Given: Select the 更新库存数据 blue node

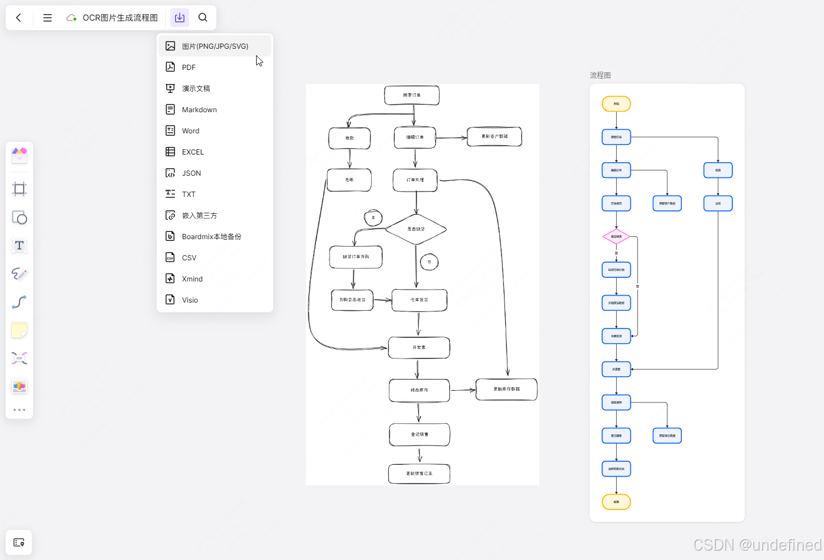Looking at the screenshot, I should click(x=667, y=435).
